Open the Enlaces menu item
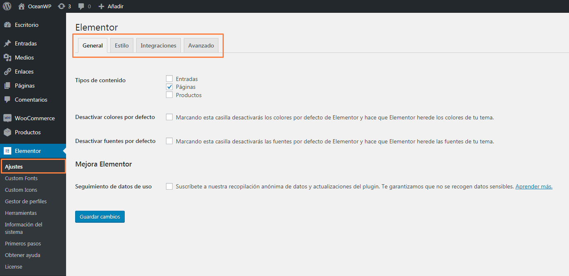Viewport: 569px width, 276px height. click(x=33, y=71)
